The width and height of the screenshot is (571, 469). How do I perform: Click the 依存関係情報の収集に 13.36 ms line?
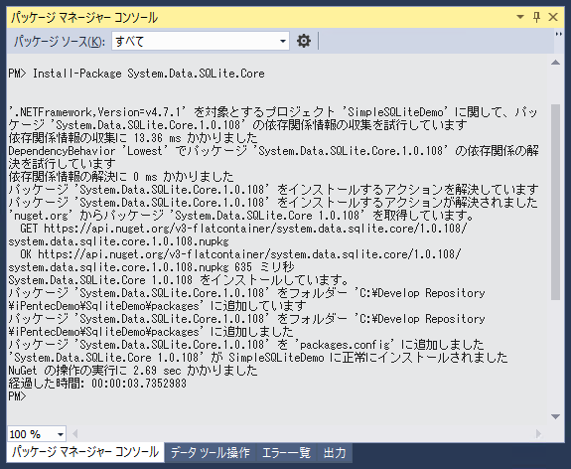[133, 138]
